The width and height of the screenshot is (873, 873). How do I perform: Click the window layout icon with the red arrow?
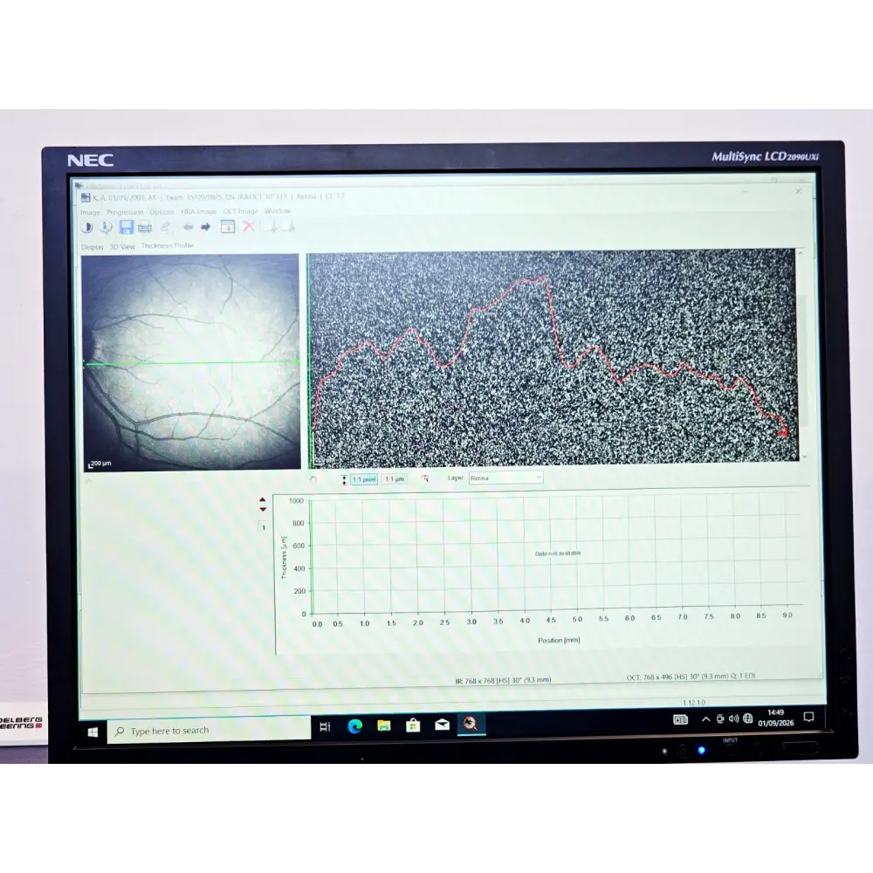[x=228, y=227]
